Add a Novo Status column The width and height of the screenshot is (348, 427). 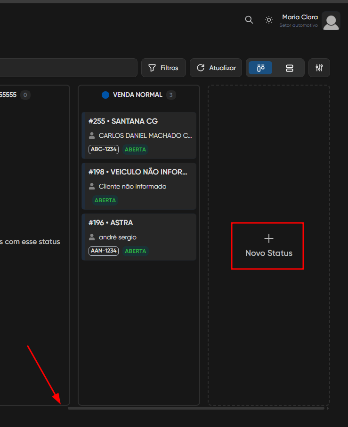click(x=268, y=246)
